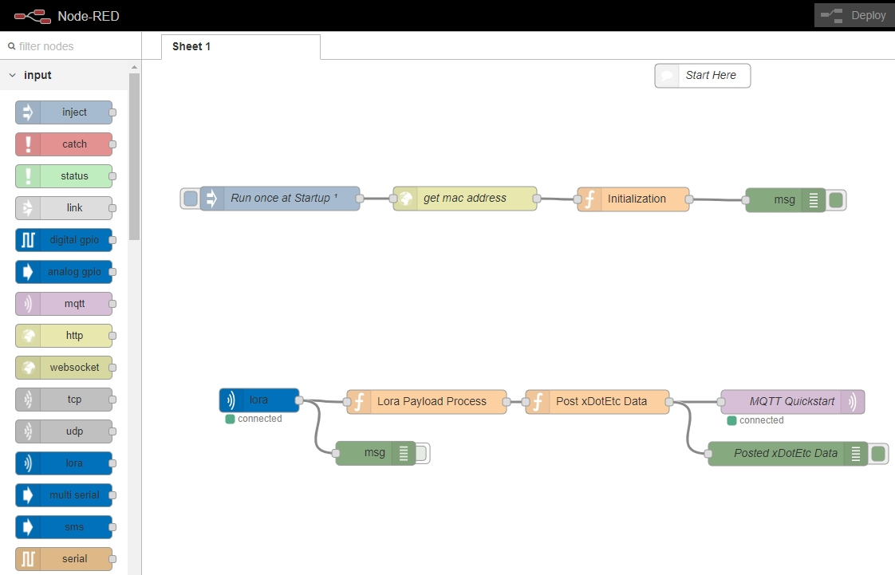Viewport: 895px width, 575px height.
Task: Click the websocket node globe icon
Action: [28, 368]
